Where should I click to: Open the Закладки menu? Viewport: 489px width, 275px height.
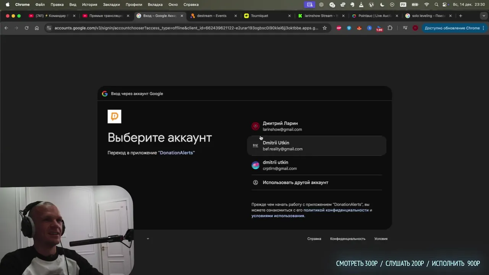click(x=111, y=5)
